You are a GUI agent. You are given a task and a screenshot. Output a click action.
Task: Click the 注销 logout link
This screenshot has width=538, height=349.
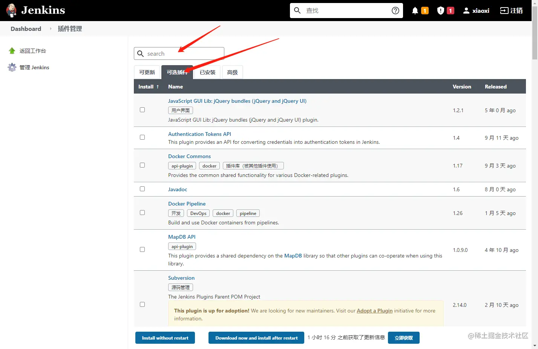517,11
